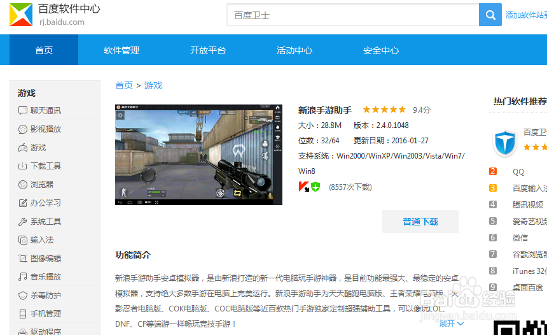Click the 影视播放 film reel icon
This screenshot has height=335, width=547.
tap(23, 129)
